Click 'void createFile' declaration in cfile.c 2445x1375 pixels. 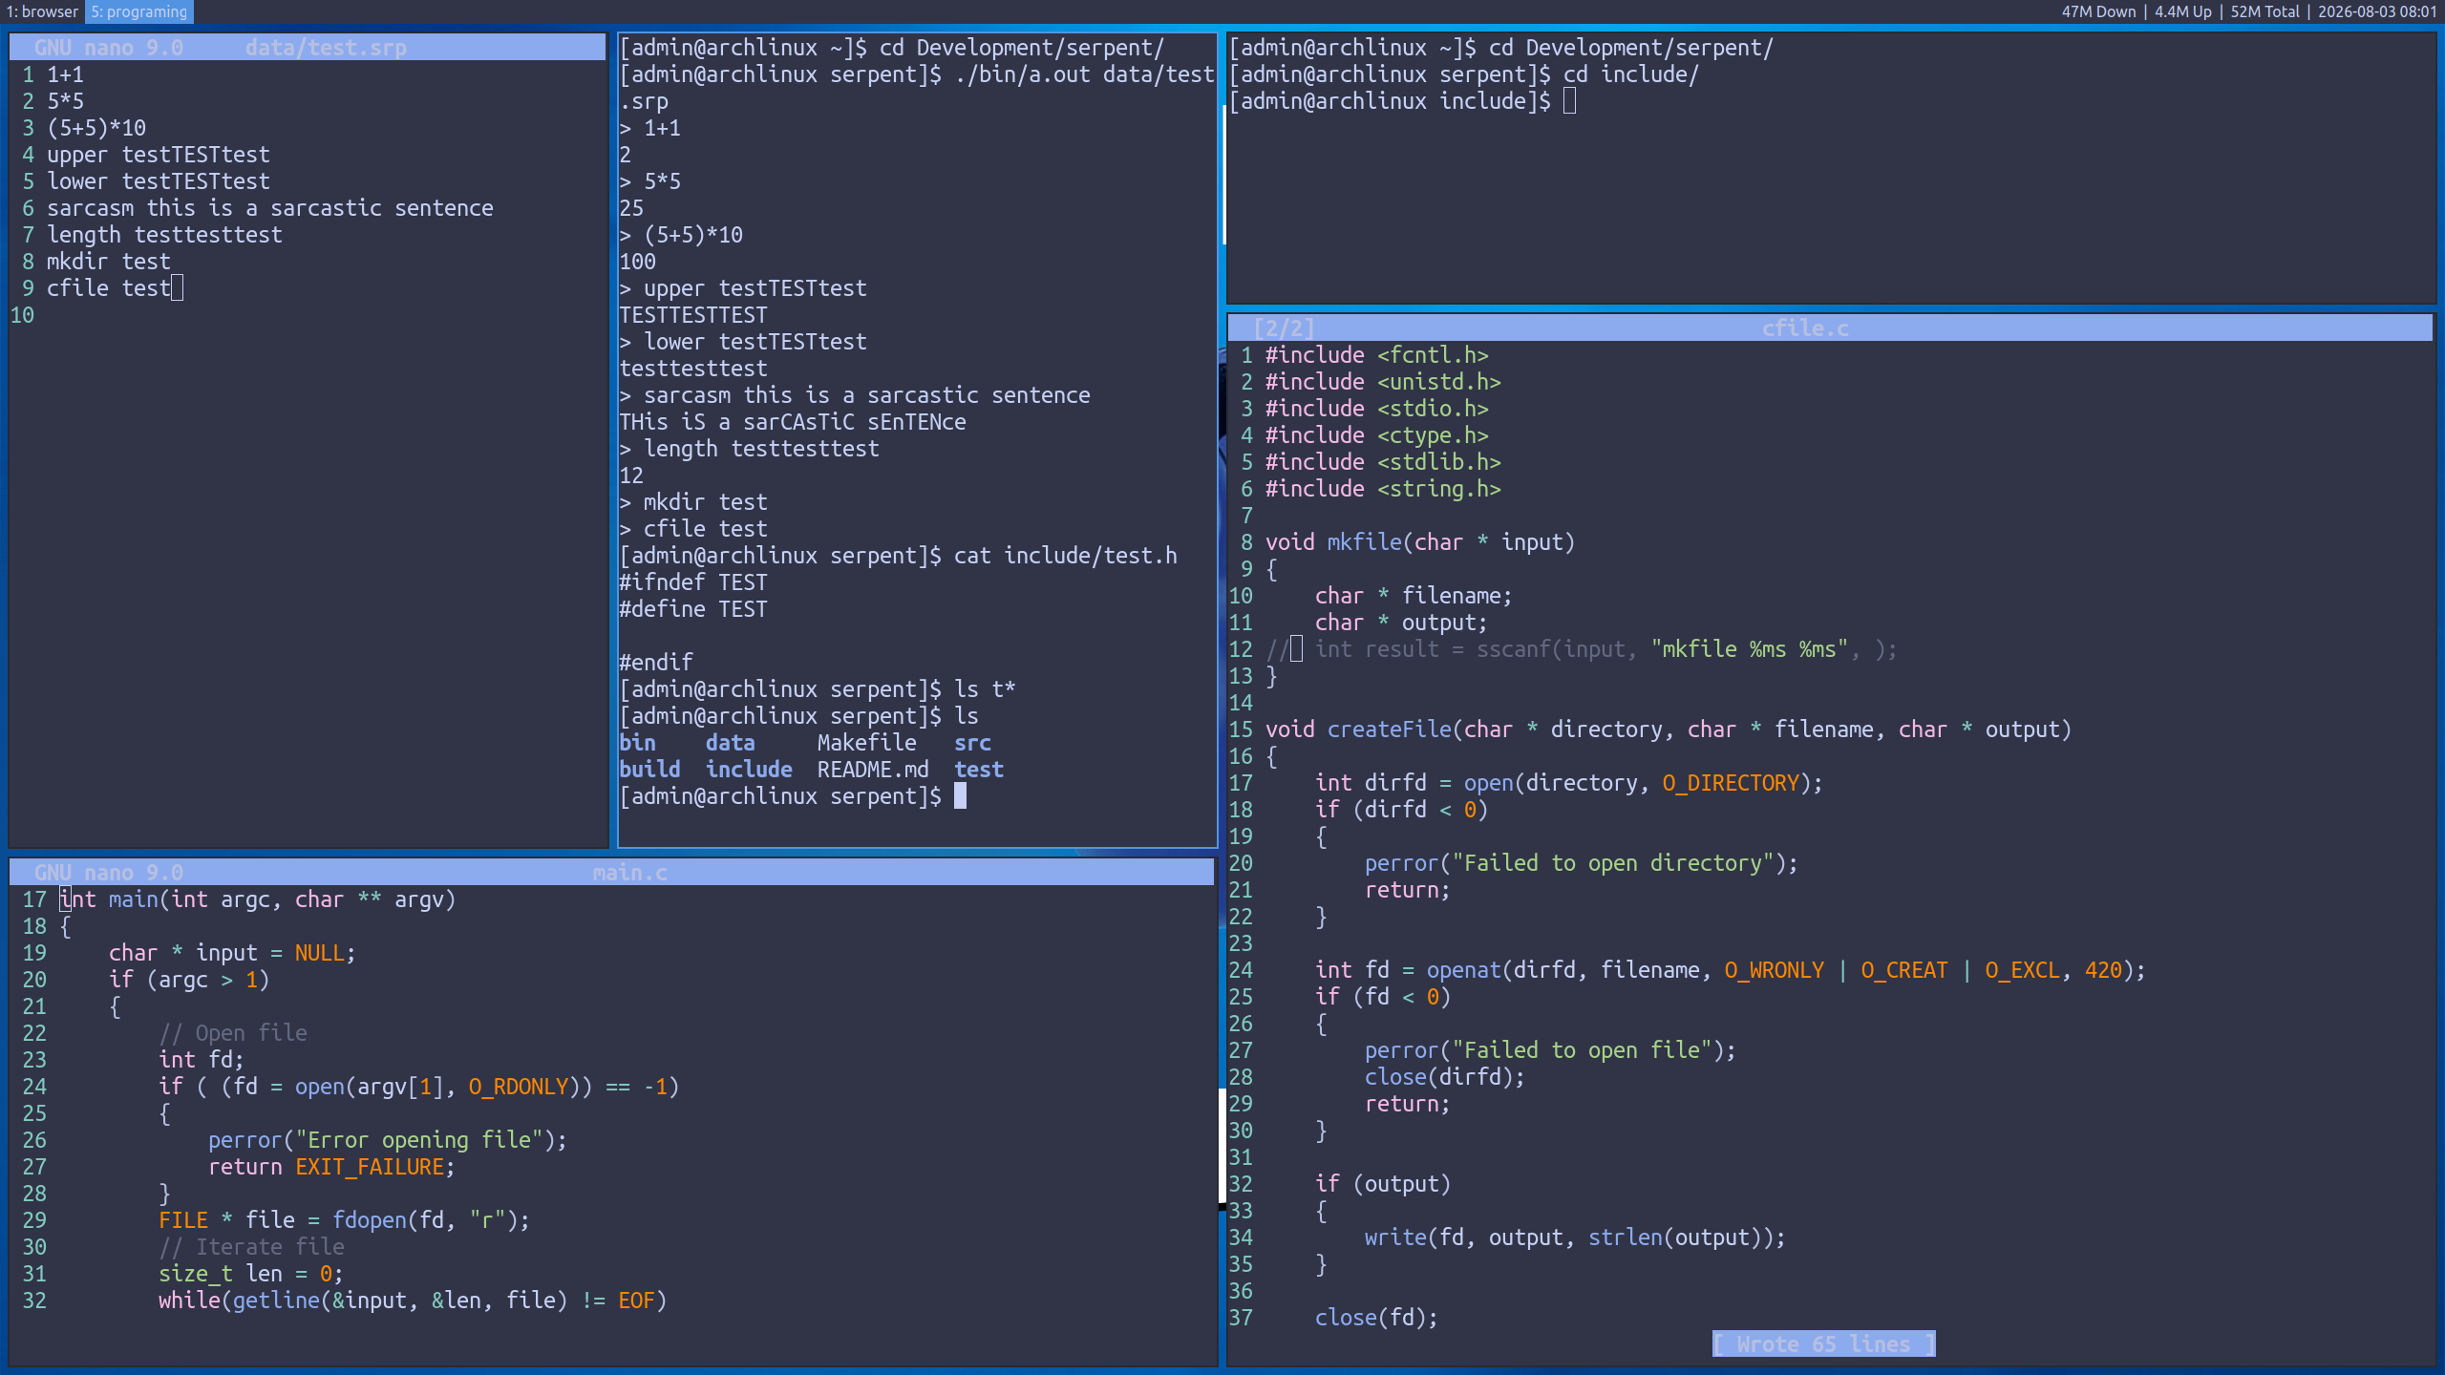click(1669, 730)
